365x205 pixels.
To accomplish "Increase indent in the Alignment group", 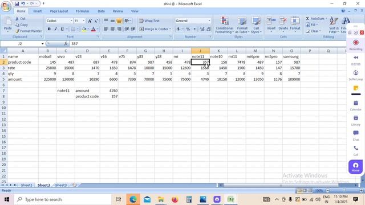I will coord(133,29).
